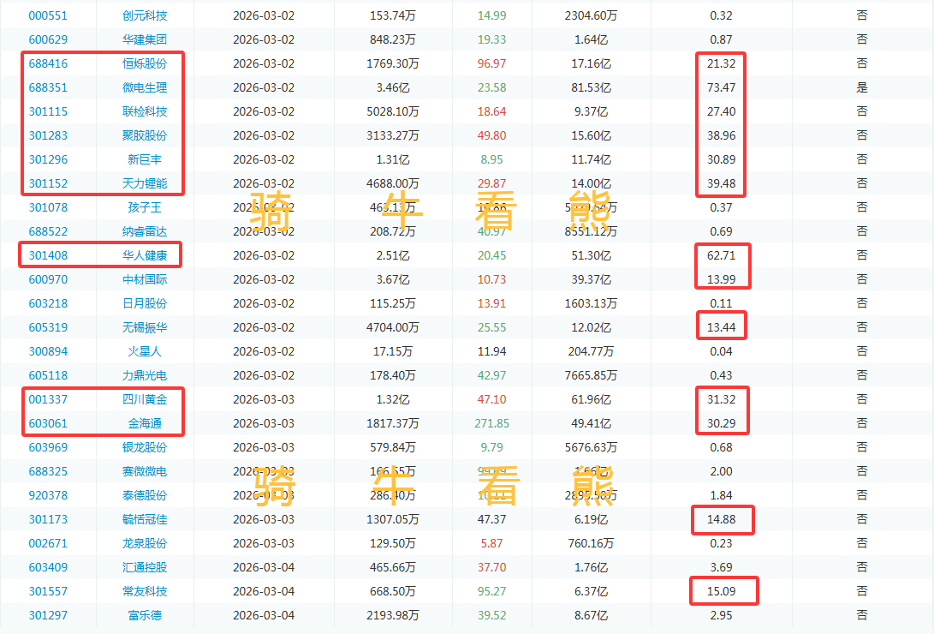Viewport: 934px width, 634px height.
Task: Select the 81.53亿 market value cell
Action: tap(591, 87)
